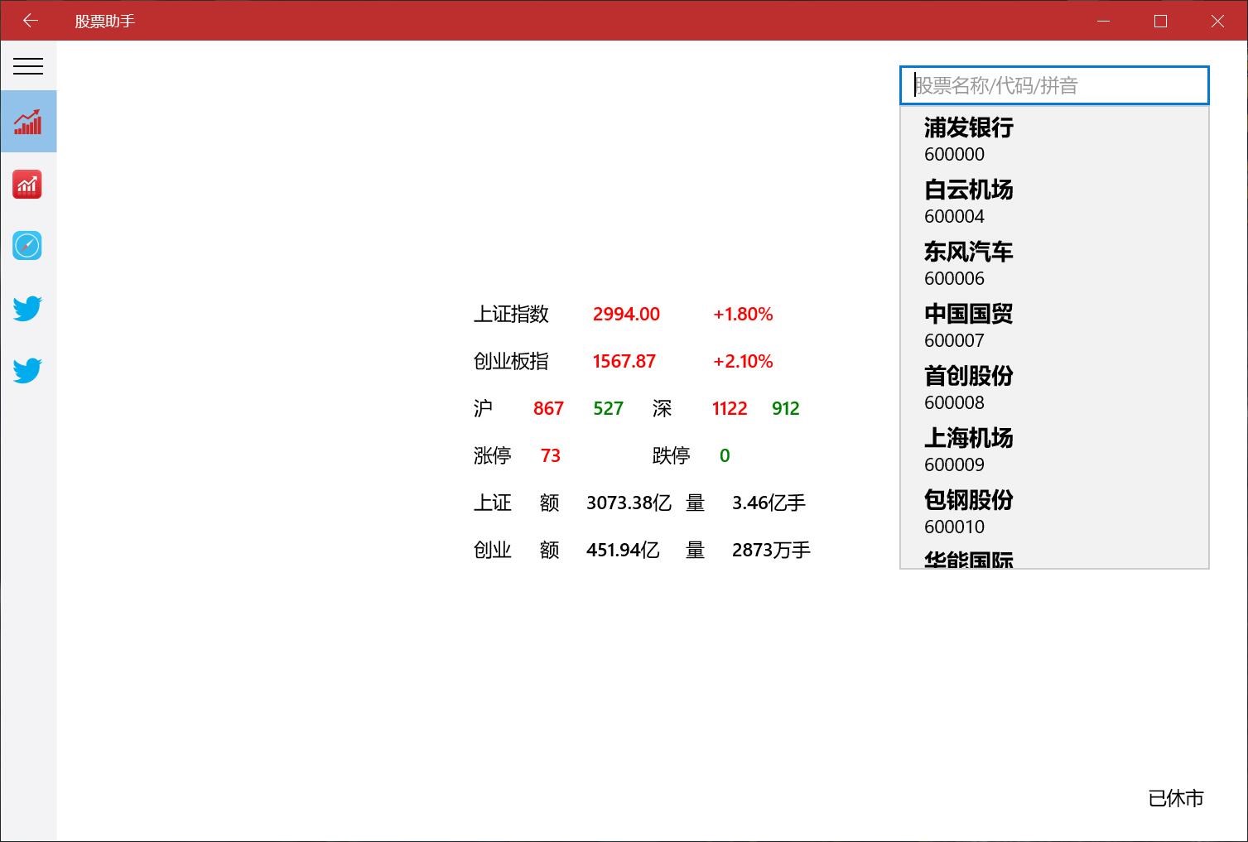
Task: Pick 上海机场 from the stock dropdown
Action: pos(969,439)
